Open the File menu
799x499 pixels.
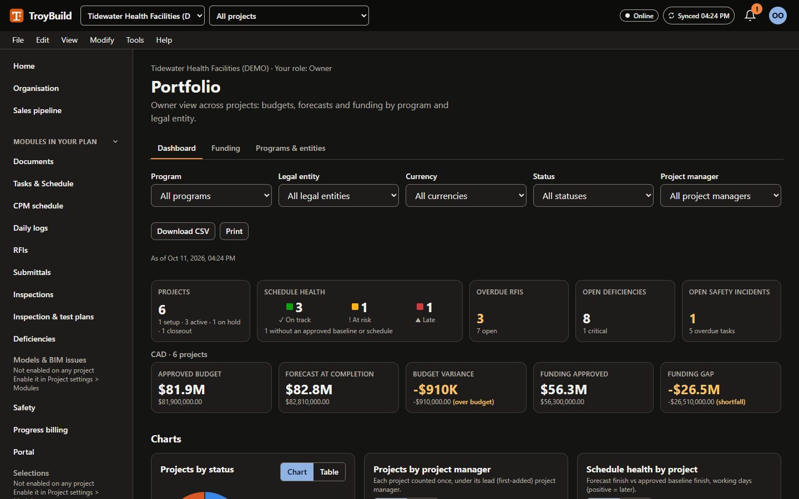pyautogui.click(x=18, y=40)
